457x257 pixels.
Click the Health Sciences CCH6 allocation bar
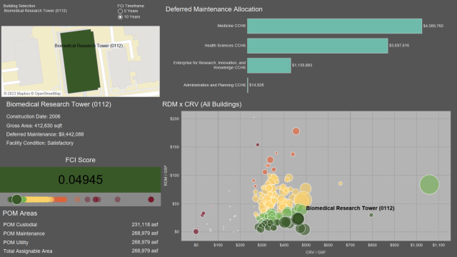tap(317, 46)
